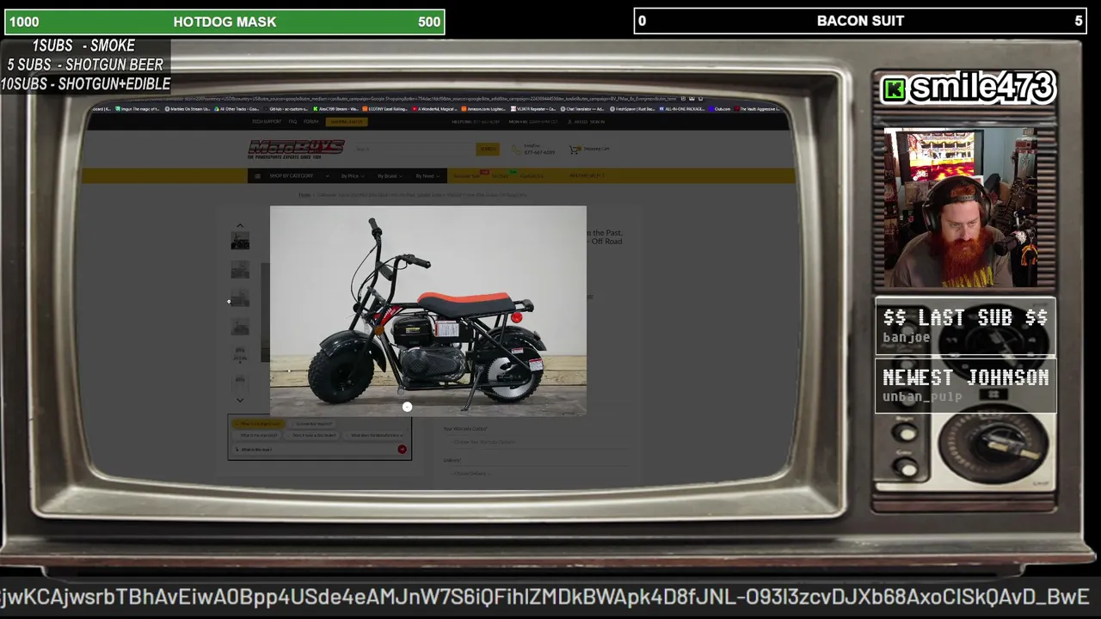
Task: Expand the By Brand dropdown
Action: [389, 176]
